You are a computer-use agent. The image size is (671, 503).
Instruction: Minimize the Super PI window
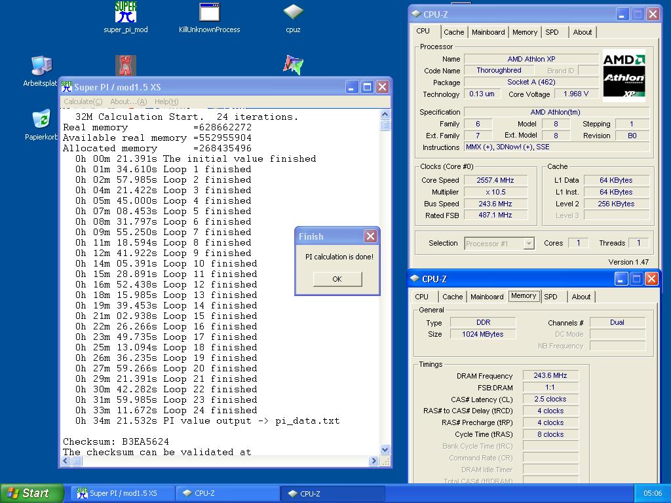[x=352, y=87]
